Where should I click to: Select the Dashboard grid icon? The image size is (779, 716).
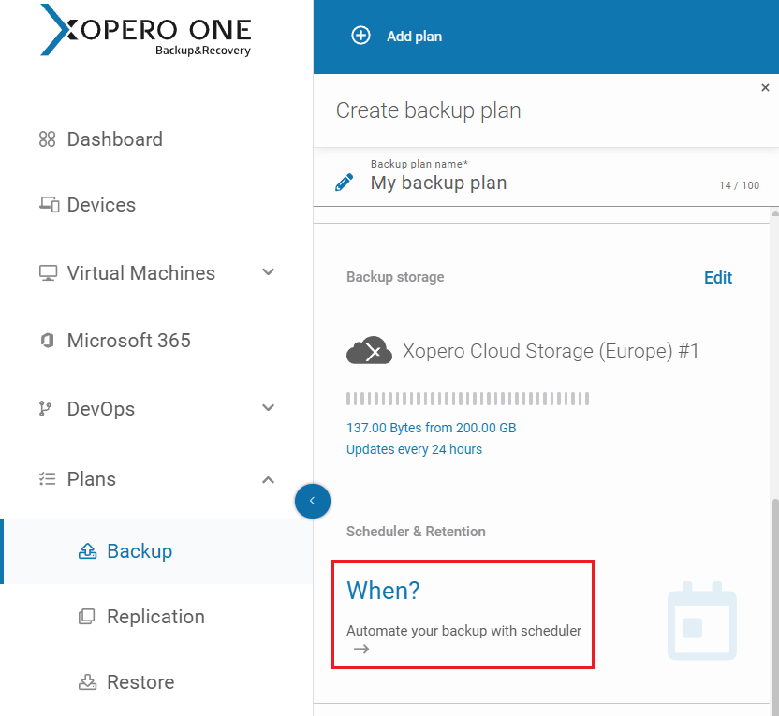coord(47,139)
